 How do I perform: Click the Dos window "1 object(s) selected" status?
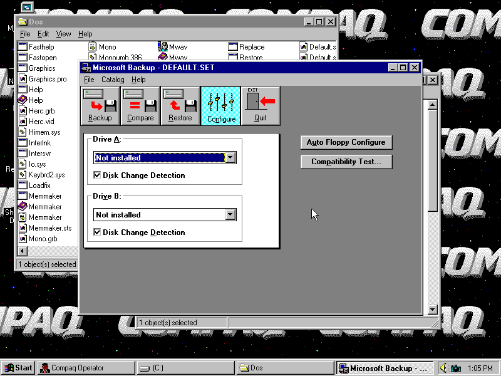(47, 264)
